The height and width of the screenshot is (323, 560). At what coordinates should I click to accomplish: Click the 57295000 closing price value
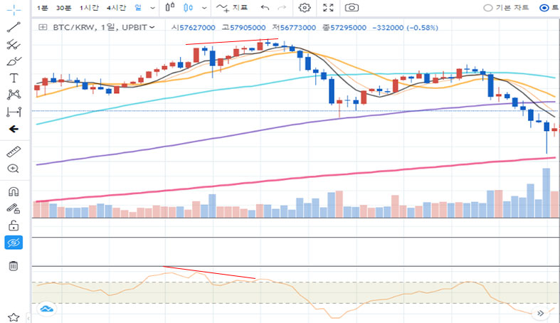(x=348, y=28)
